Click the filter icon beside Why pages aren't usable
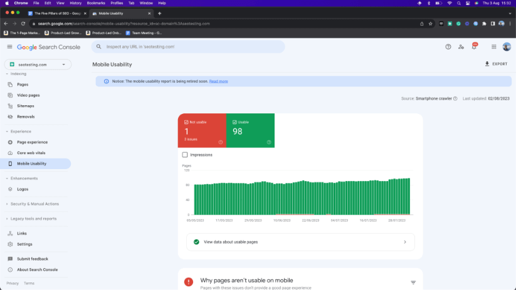The width and height of the screenshot is (516, 290). click(x=413, y=282)
